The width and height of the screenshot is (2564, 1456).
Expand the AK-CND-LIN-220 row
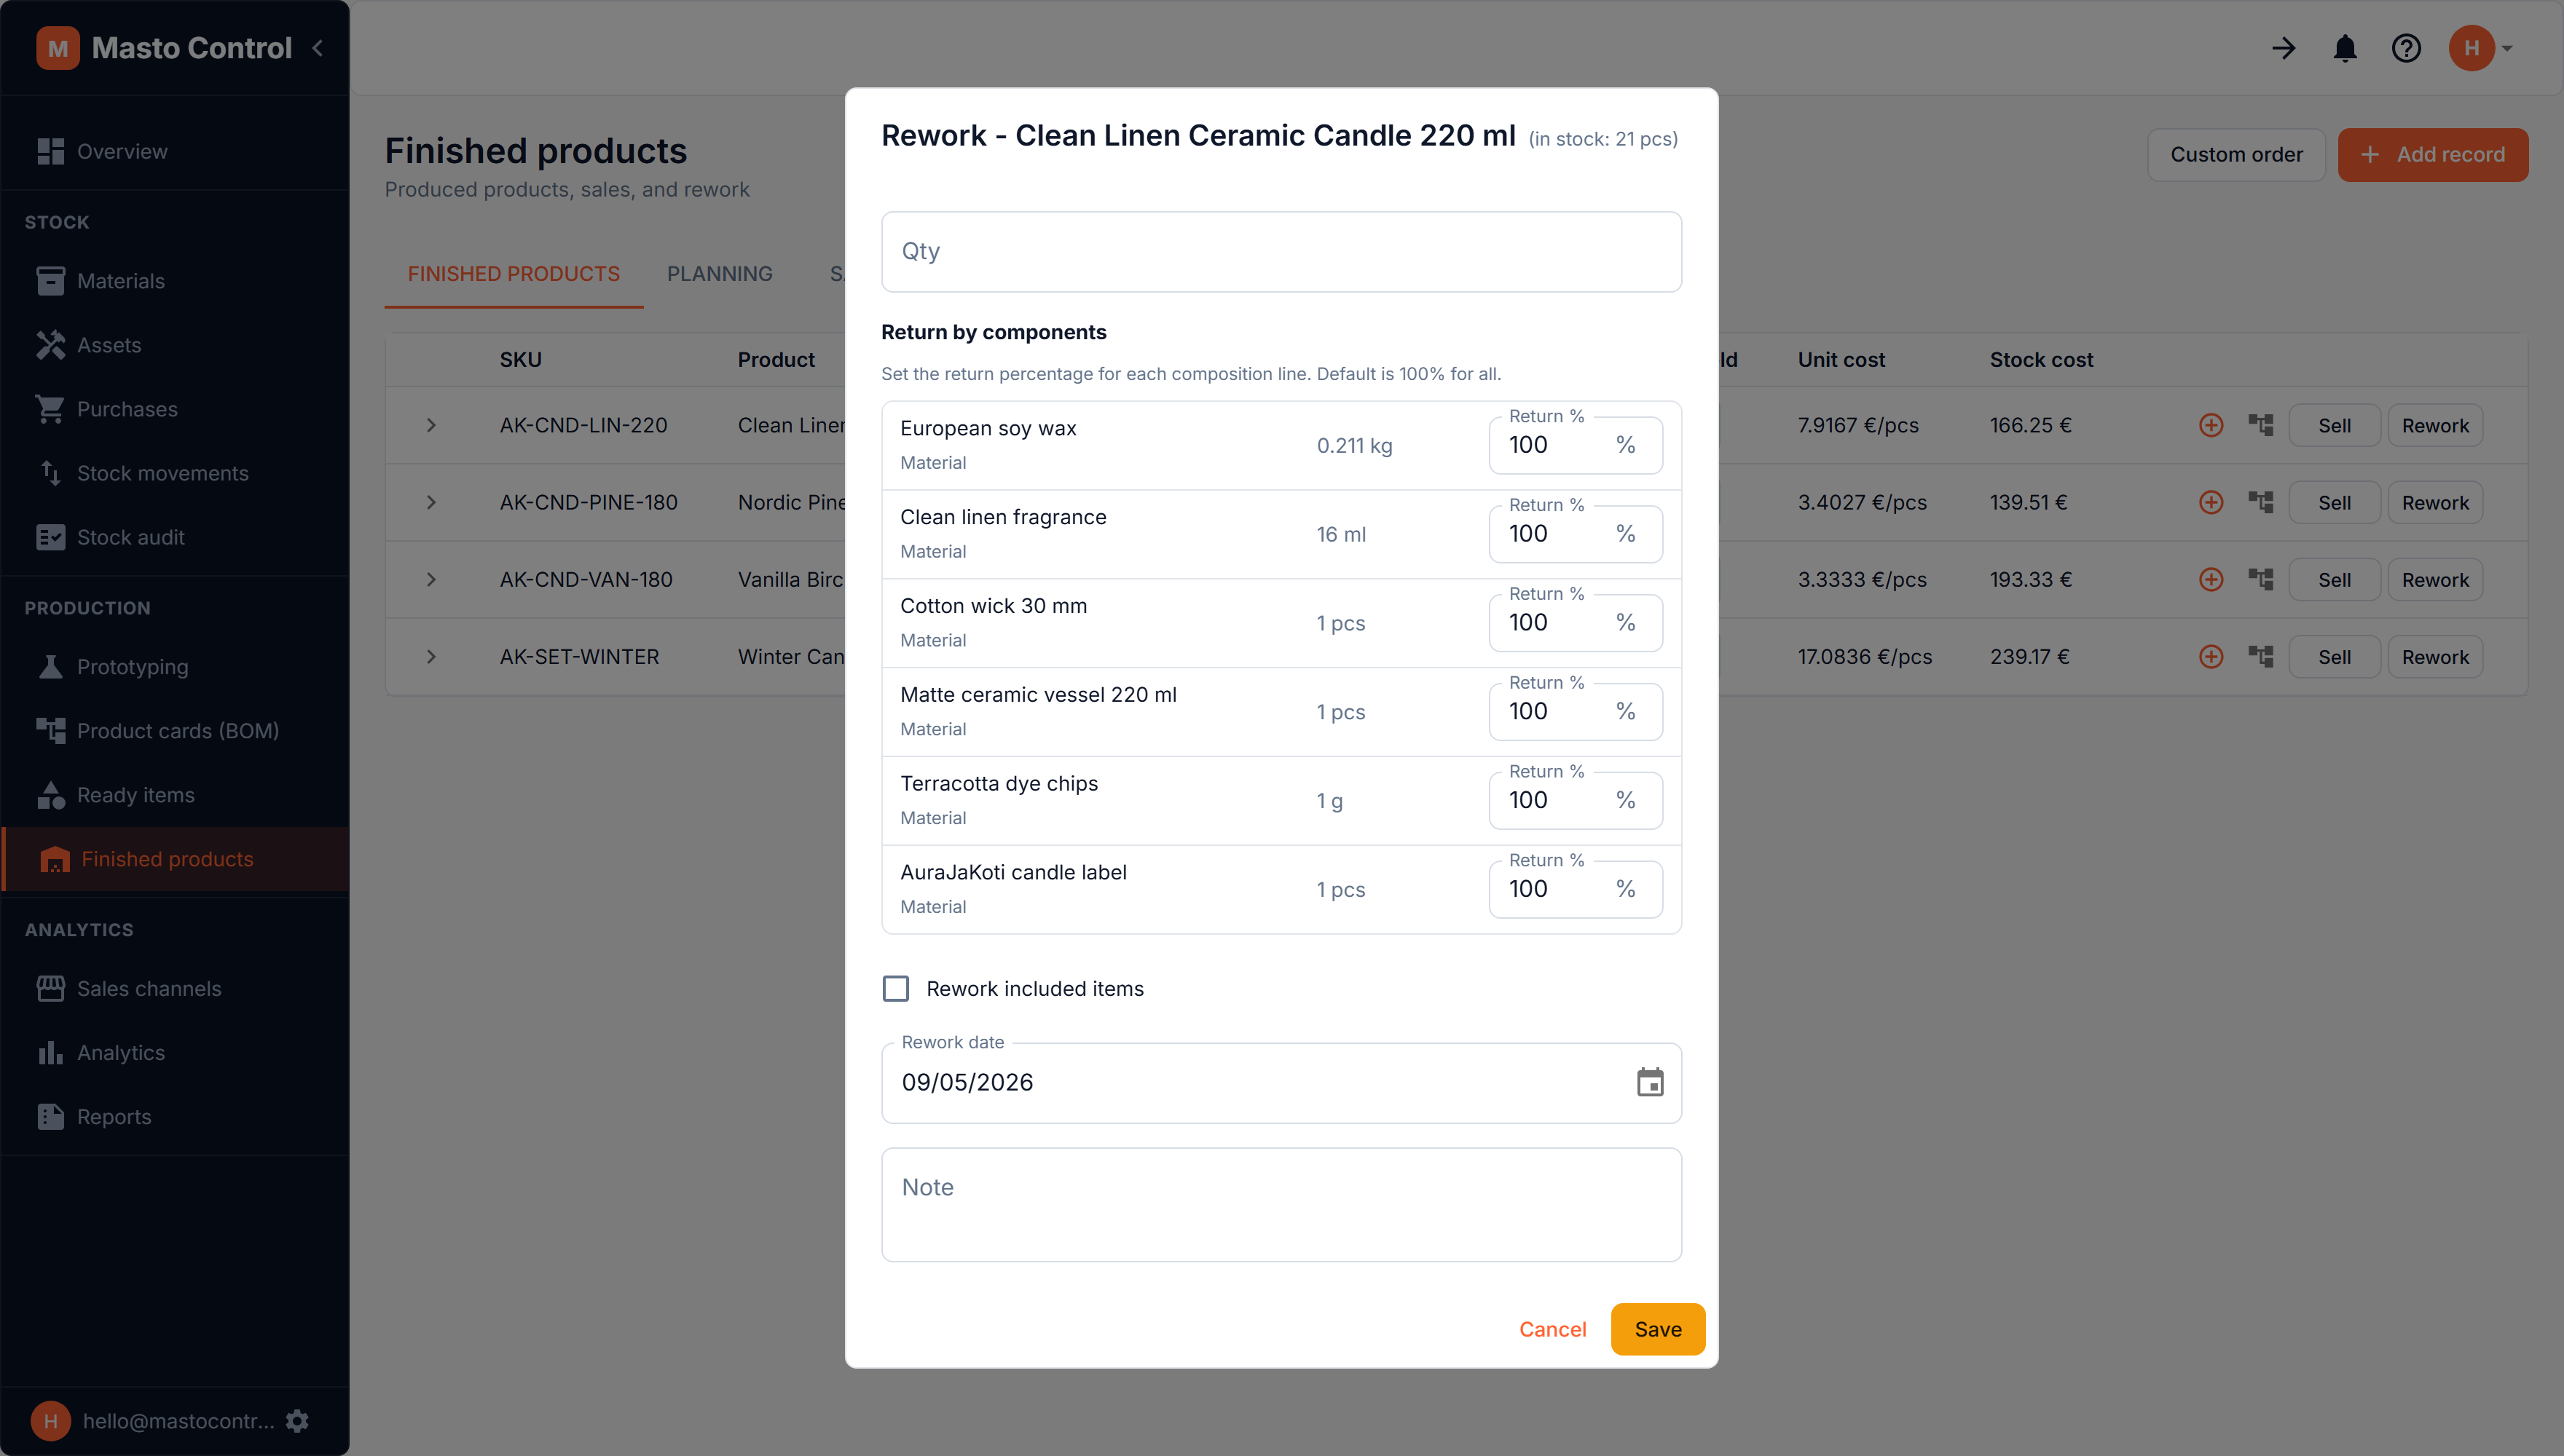click(431, 425)
